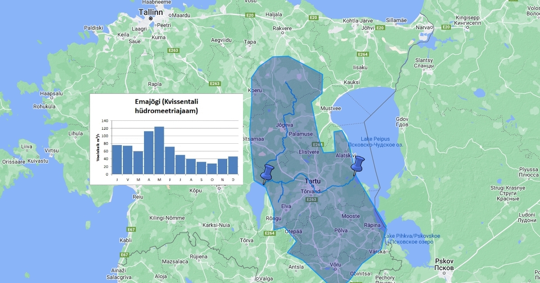Click the E263 road shield near Rapla
Viewport: 540px width, 283px height.
215,84
